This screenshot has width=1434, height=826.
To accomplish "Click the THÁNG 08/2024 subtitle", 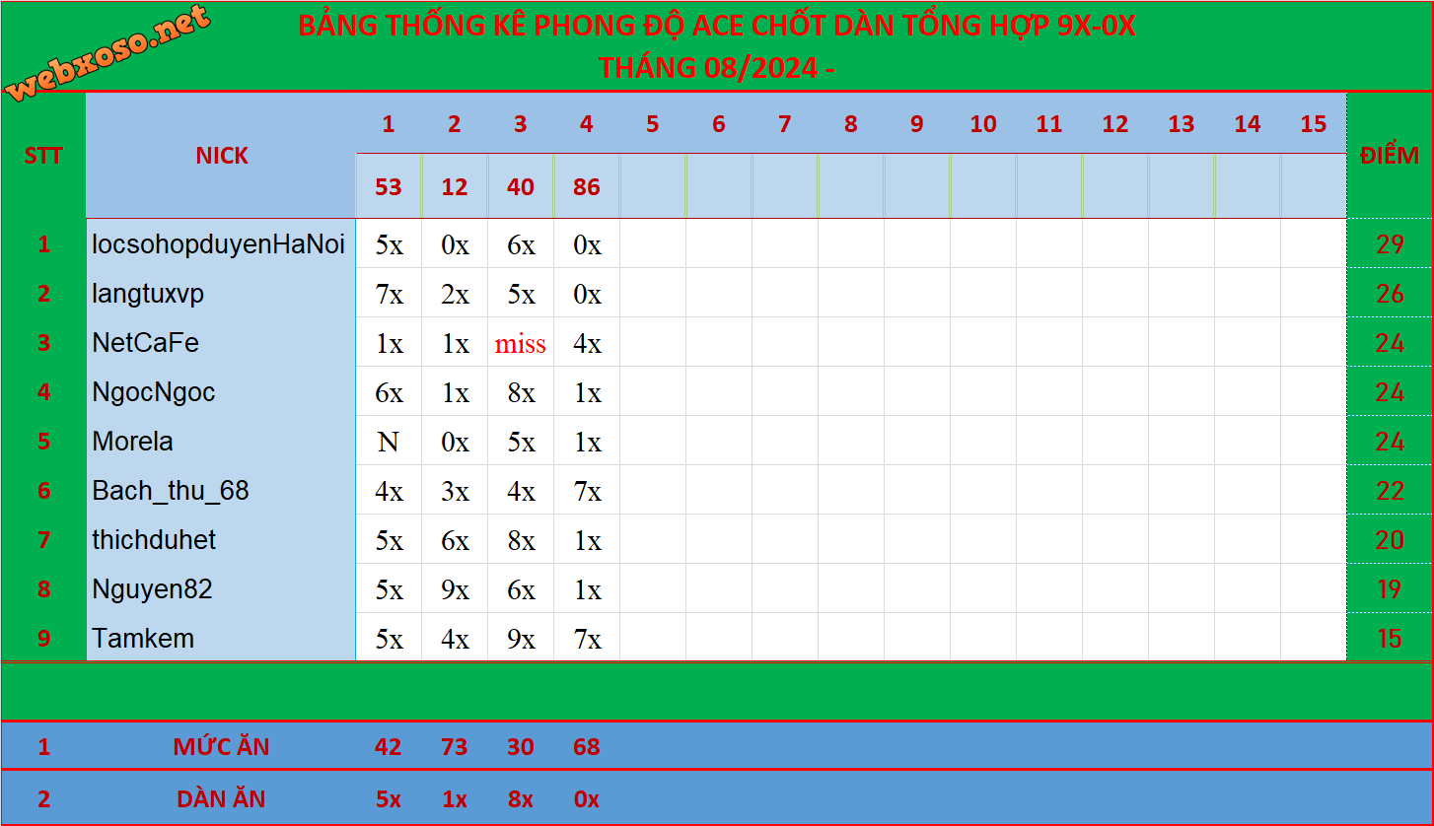I will [x=717, y=67].
